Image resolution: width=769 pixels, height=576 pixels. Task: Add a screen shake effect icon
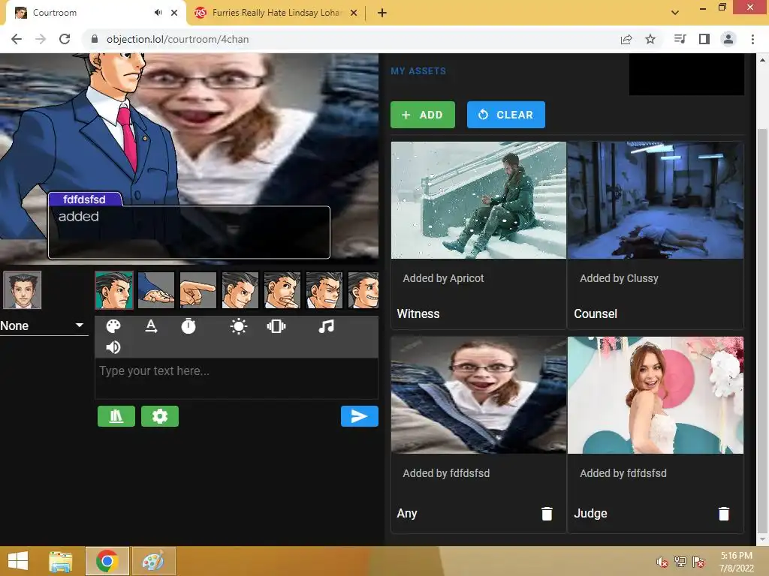276,326
